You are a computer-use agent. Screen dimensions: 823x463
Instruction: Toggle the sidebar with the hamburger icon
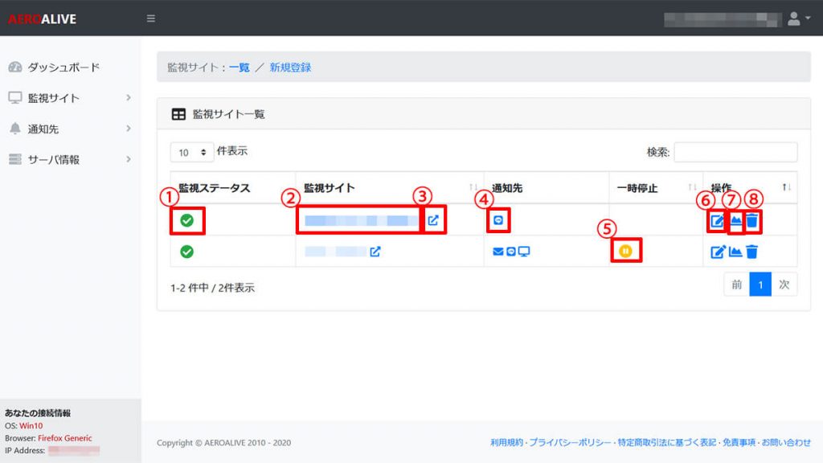tap(150, 18)
